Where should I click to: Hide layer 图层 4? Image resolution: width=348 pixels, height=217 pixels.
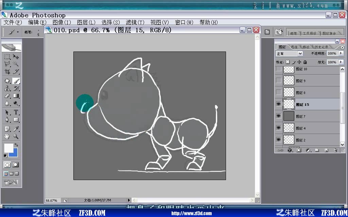(279, 128)
